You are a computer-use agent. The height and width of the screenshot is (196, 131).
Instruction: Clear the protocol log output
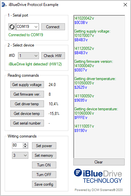pos(99,162)
